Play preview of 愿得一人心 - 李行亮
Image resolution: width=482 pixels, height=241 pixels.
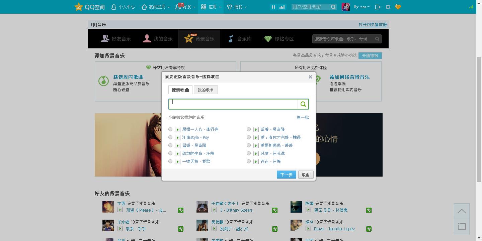178,130
